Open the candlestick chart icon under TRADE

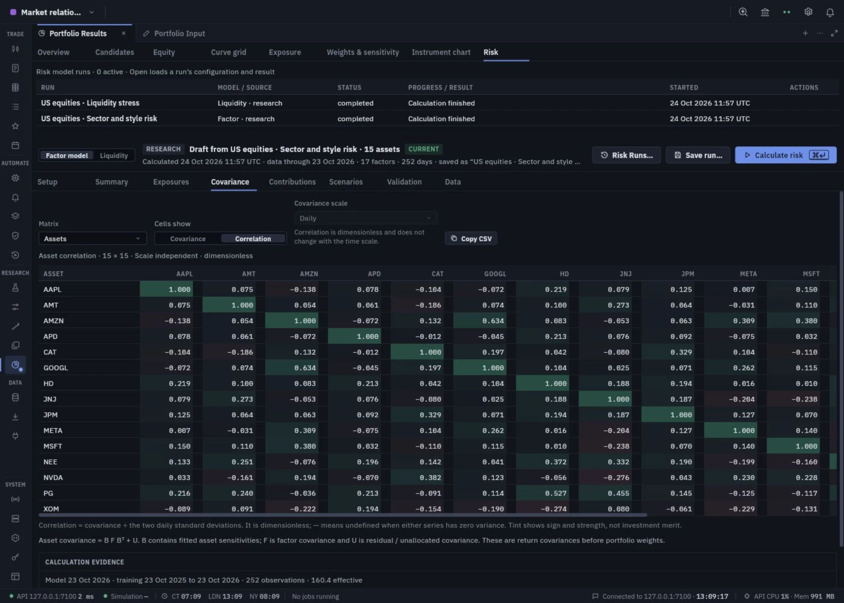click(x=15, y=49)
